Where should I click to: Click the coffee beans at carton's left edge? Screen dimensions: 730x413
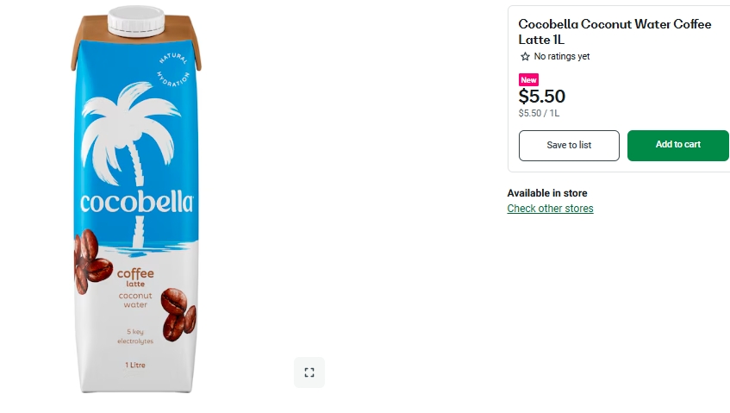point(90,260)
